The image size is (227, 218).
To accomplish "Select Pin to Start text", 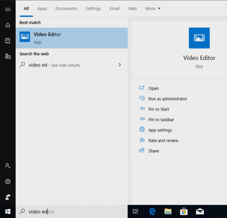I will pos(159,109).
